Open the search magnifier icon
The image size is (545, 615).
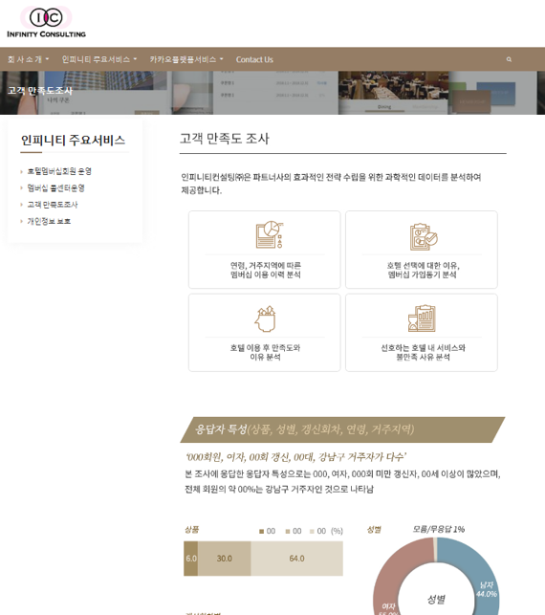[x=509, y=59]
